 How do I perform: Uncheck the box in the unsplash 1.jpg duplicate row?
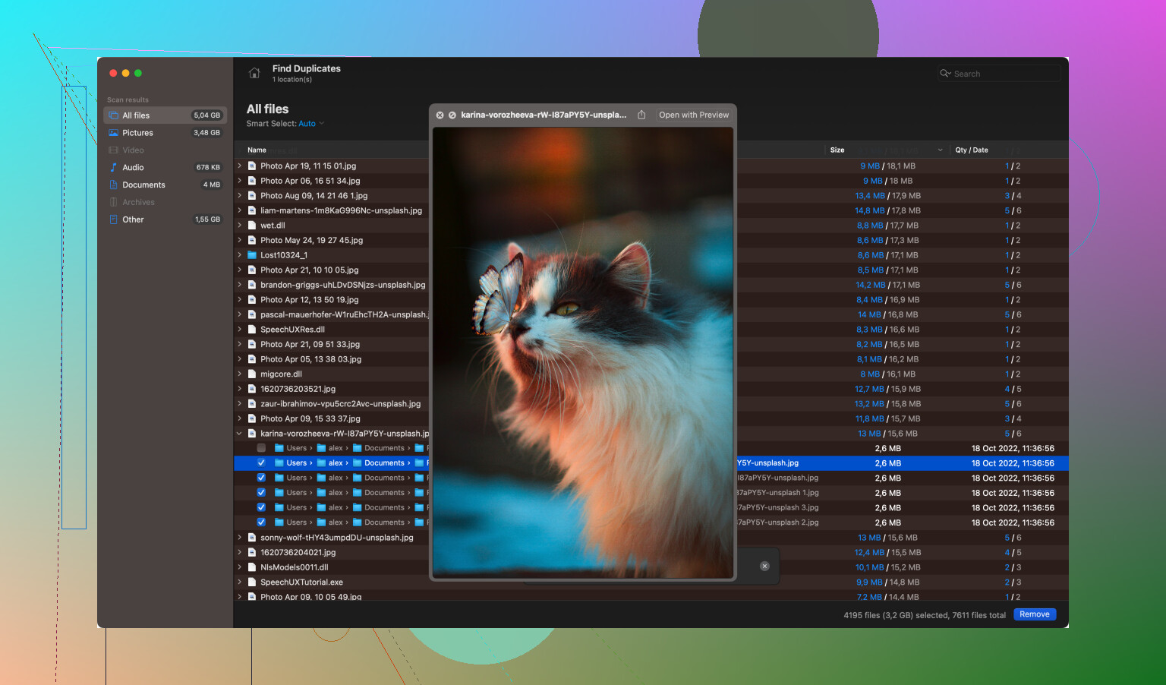[x=261, y=493]
